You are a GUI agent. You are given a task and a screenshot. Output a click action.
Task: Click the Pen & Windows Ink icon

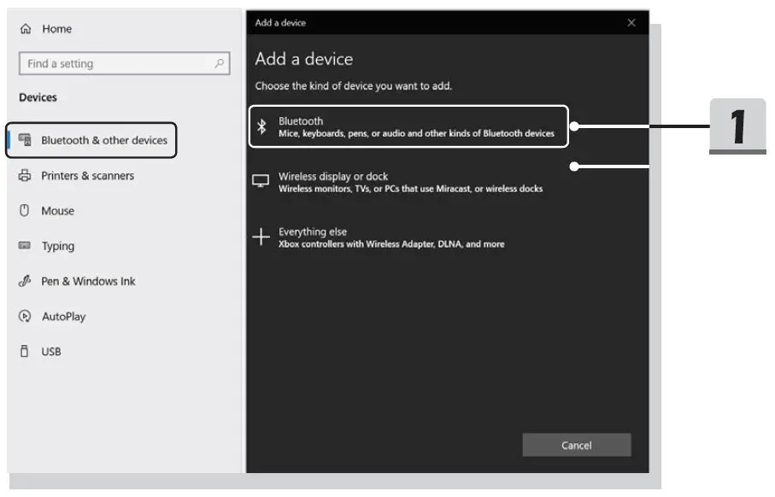pos(26,281)
